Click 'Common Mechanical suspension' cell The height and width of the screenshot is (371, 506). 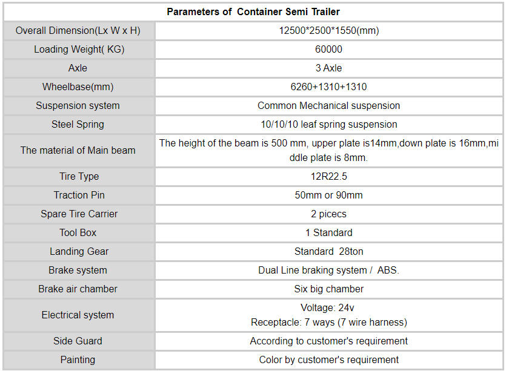tap(328, 105)
